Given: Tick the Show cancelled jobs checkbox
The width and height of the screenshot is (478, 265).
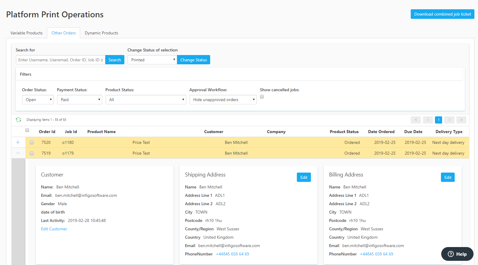Looking at the screenshot, I should pyautogui.click(x=262, y=97).
